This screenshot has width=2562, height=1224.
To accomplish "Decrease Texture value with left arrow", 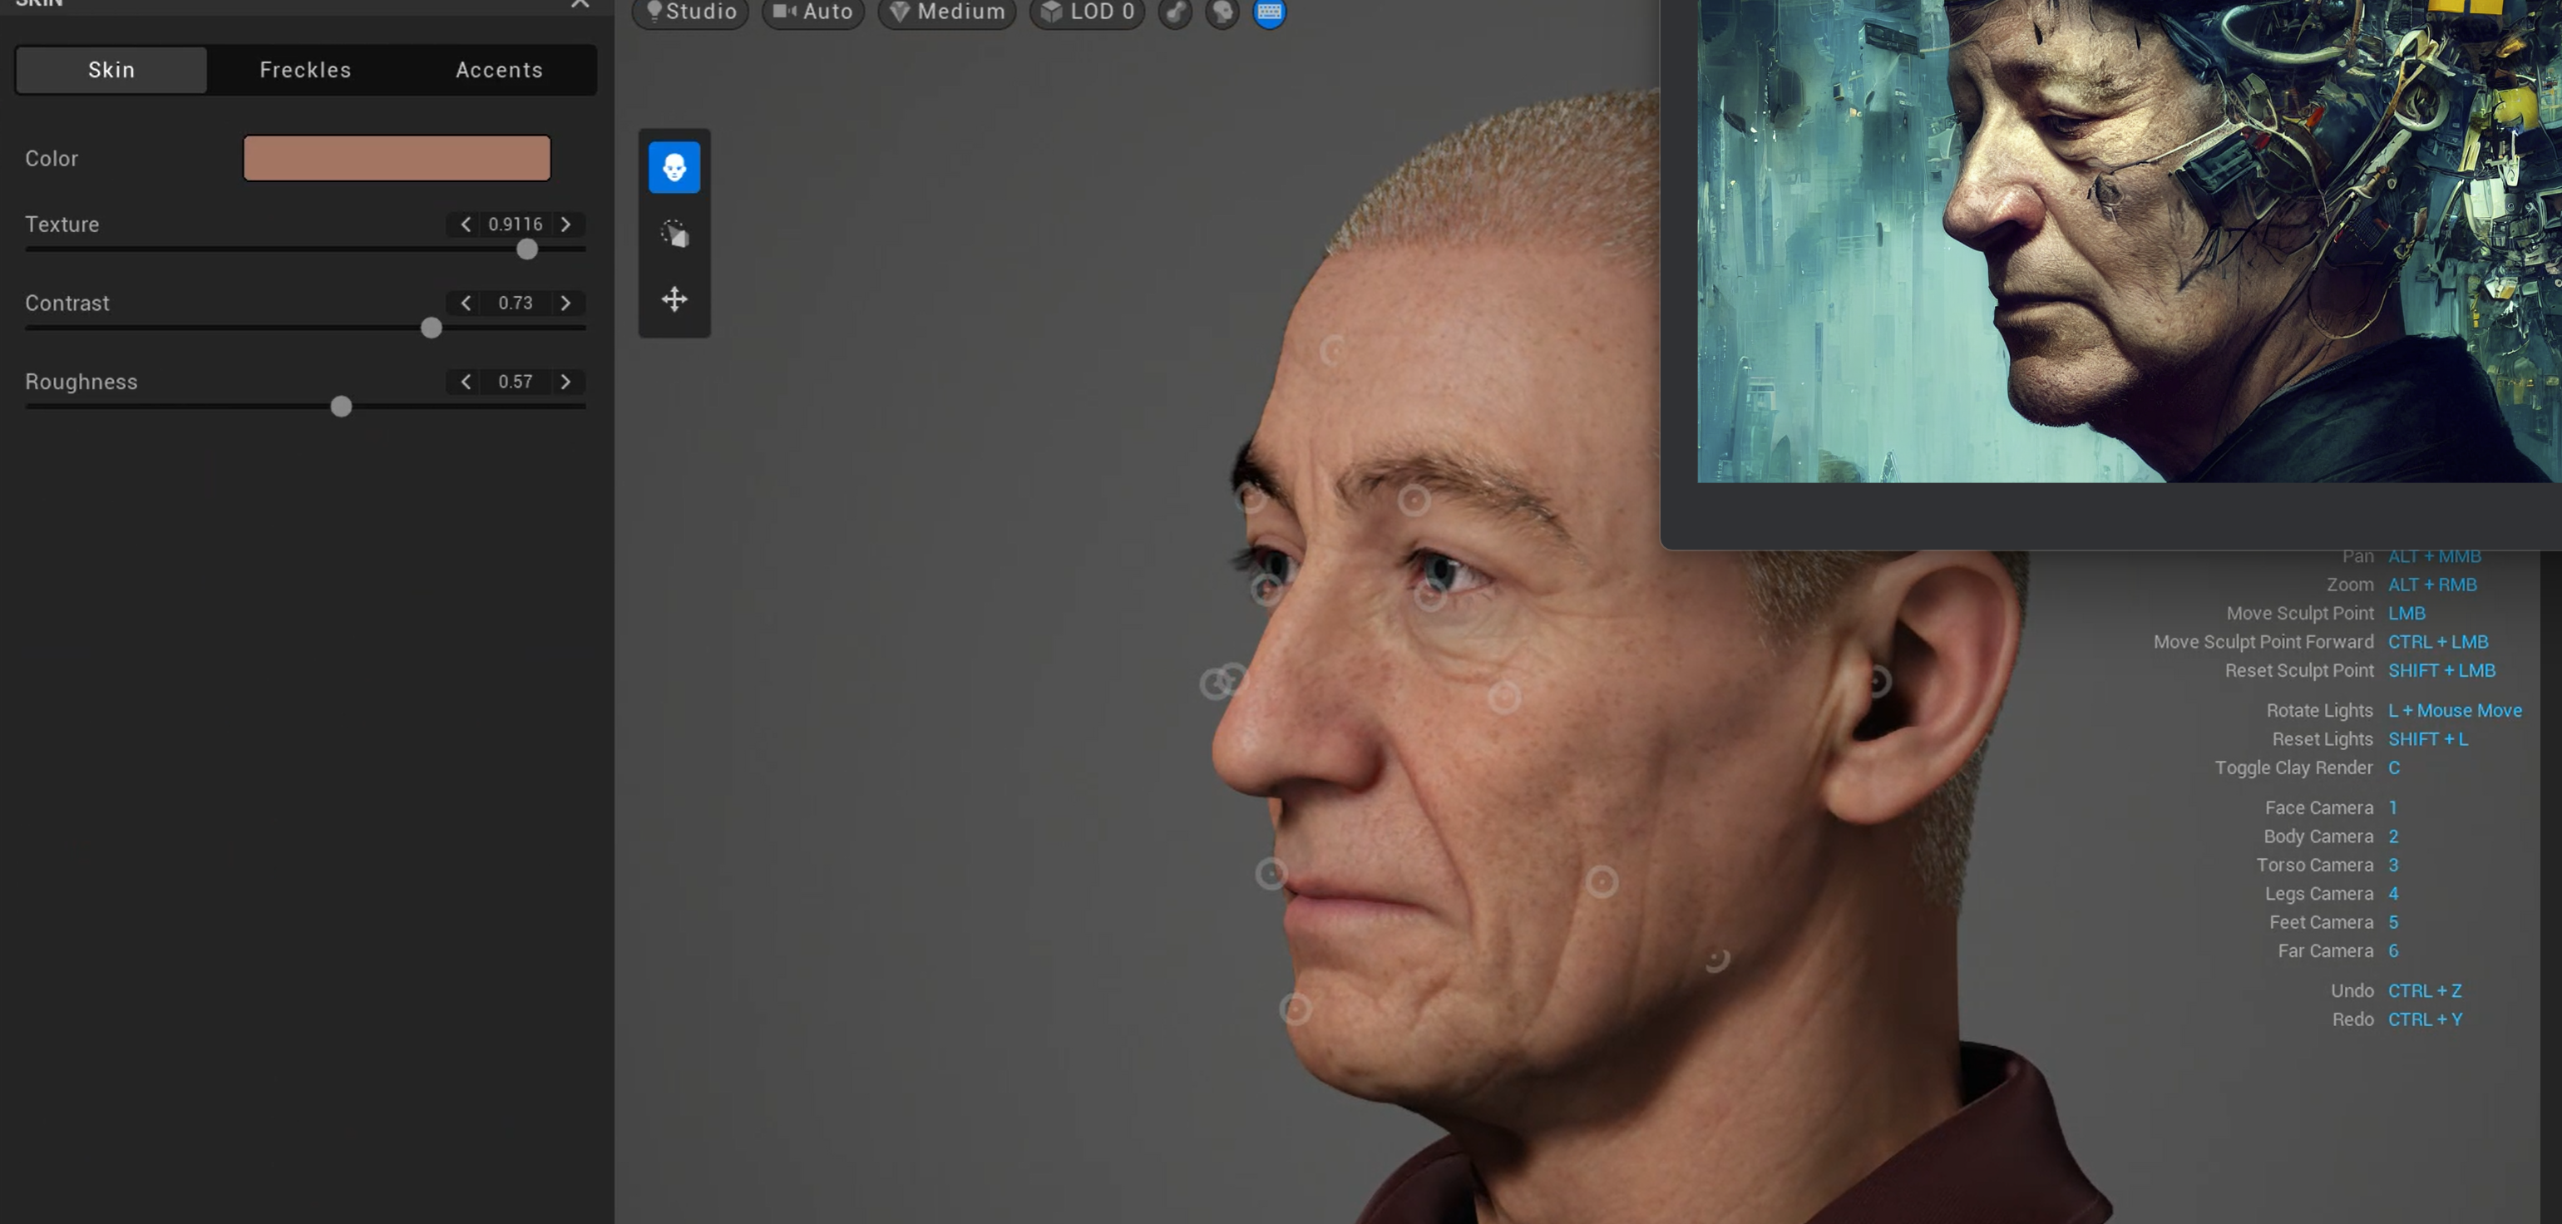I will click(466, 225).
